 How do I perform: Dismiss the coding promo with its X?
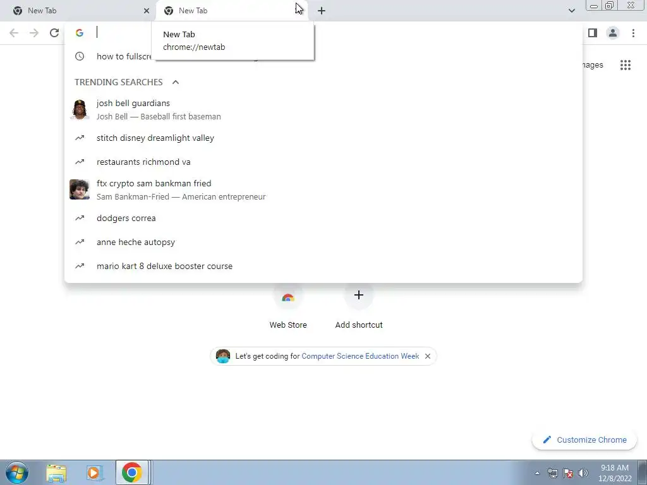pyautogui.click(x=428, y=356)
